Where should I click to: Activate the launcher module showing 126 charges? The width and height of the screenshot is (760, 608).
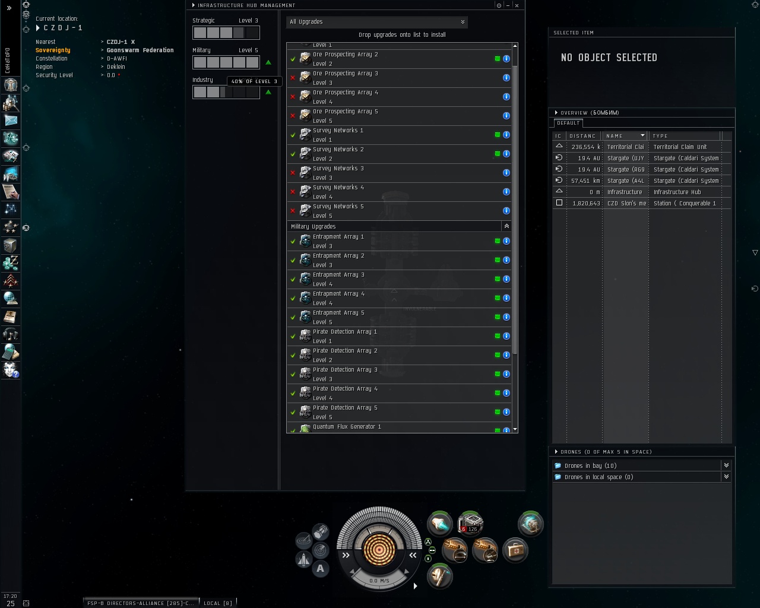point(470,524)
